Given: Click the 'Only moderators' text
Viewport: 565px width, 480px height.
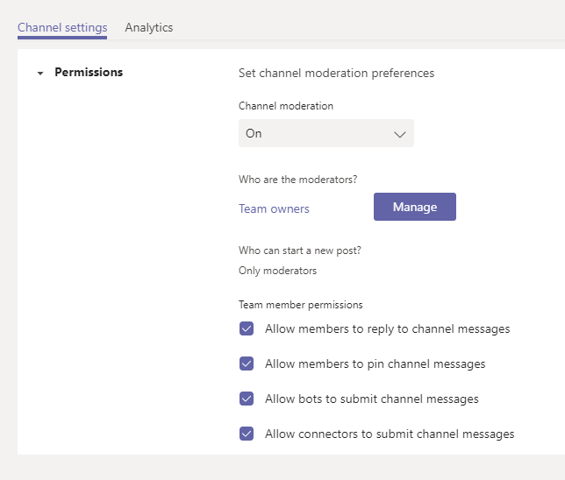Looking at the screenshot, I should [277, 271].
